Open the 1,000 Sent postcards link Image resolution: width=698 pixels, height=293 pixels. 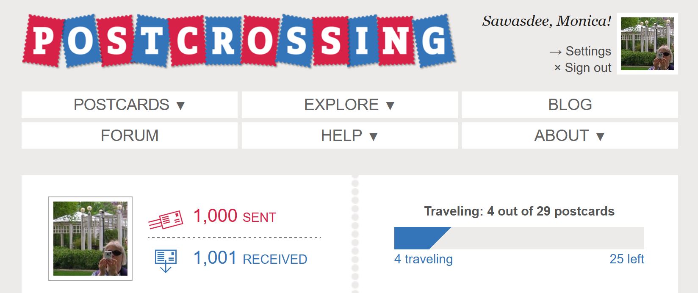(235, 216)
